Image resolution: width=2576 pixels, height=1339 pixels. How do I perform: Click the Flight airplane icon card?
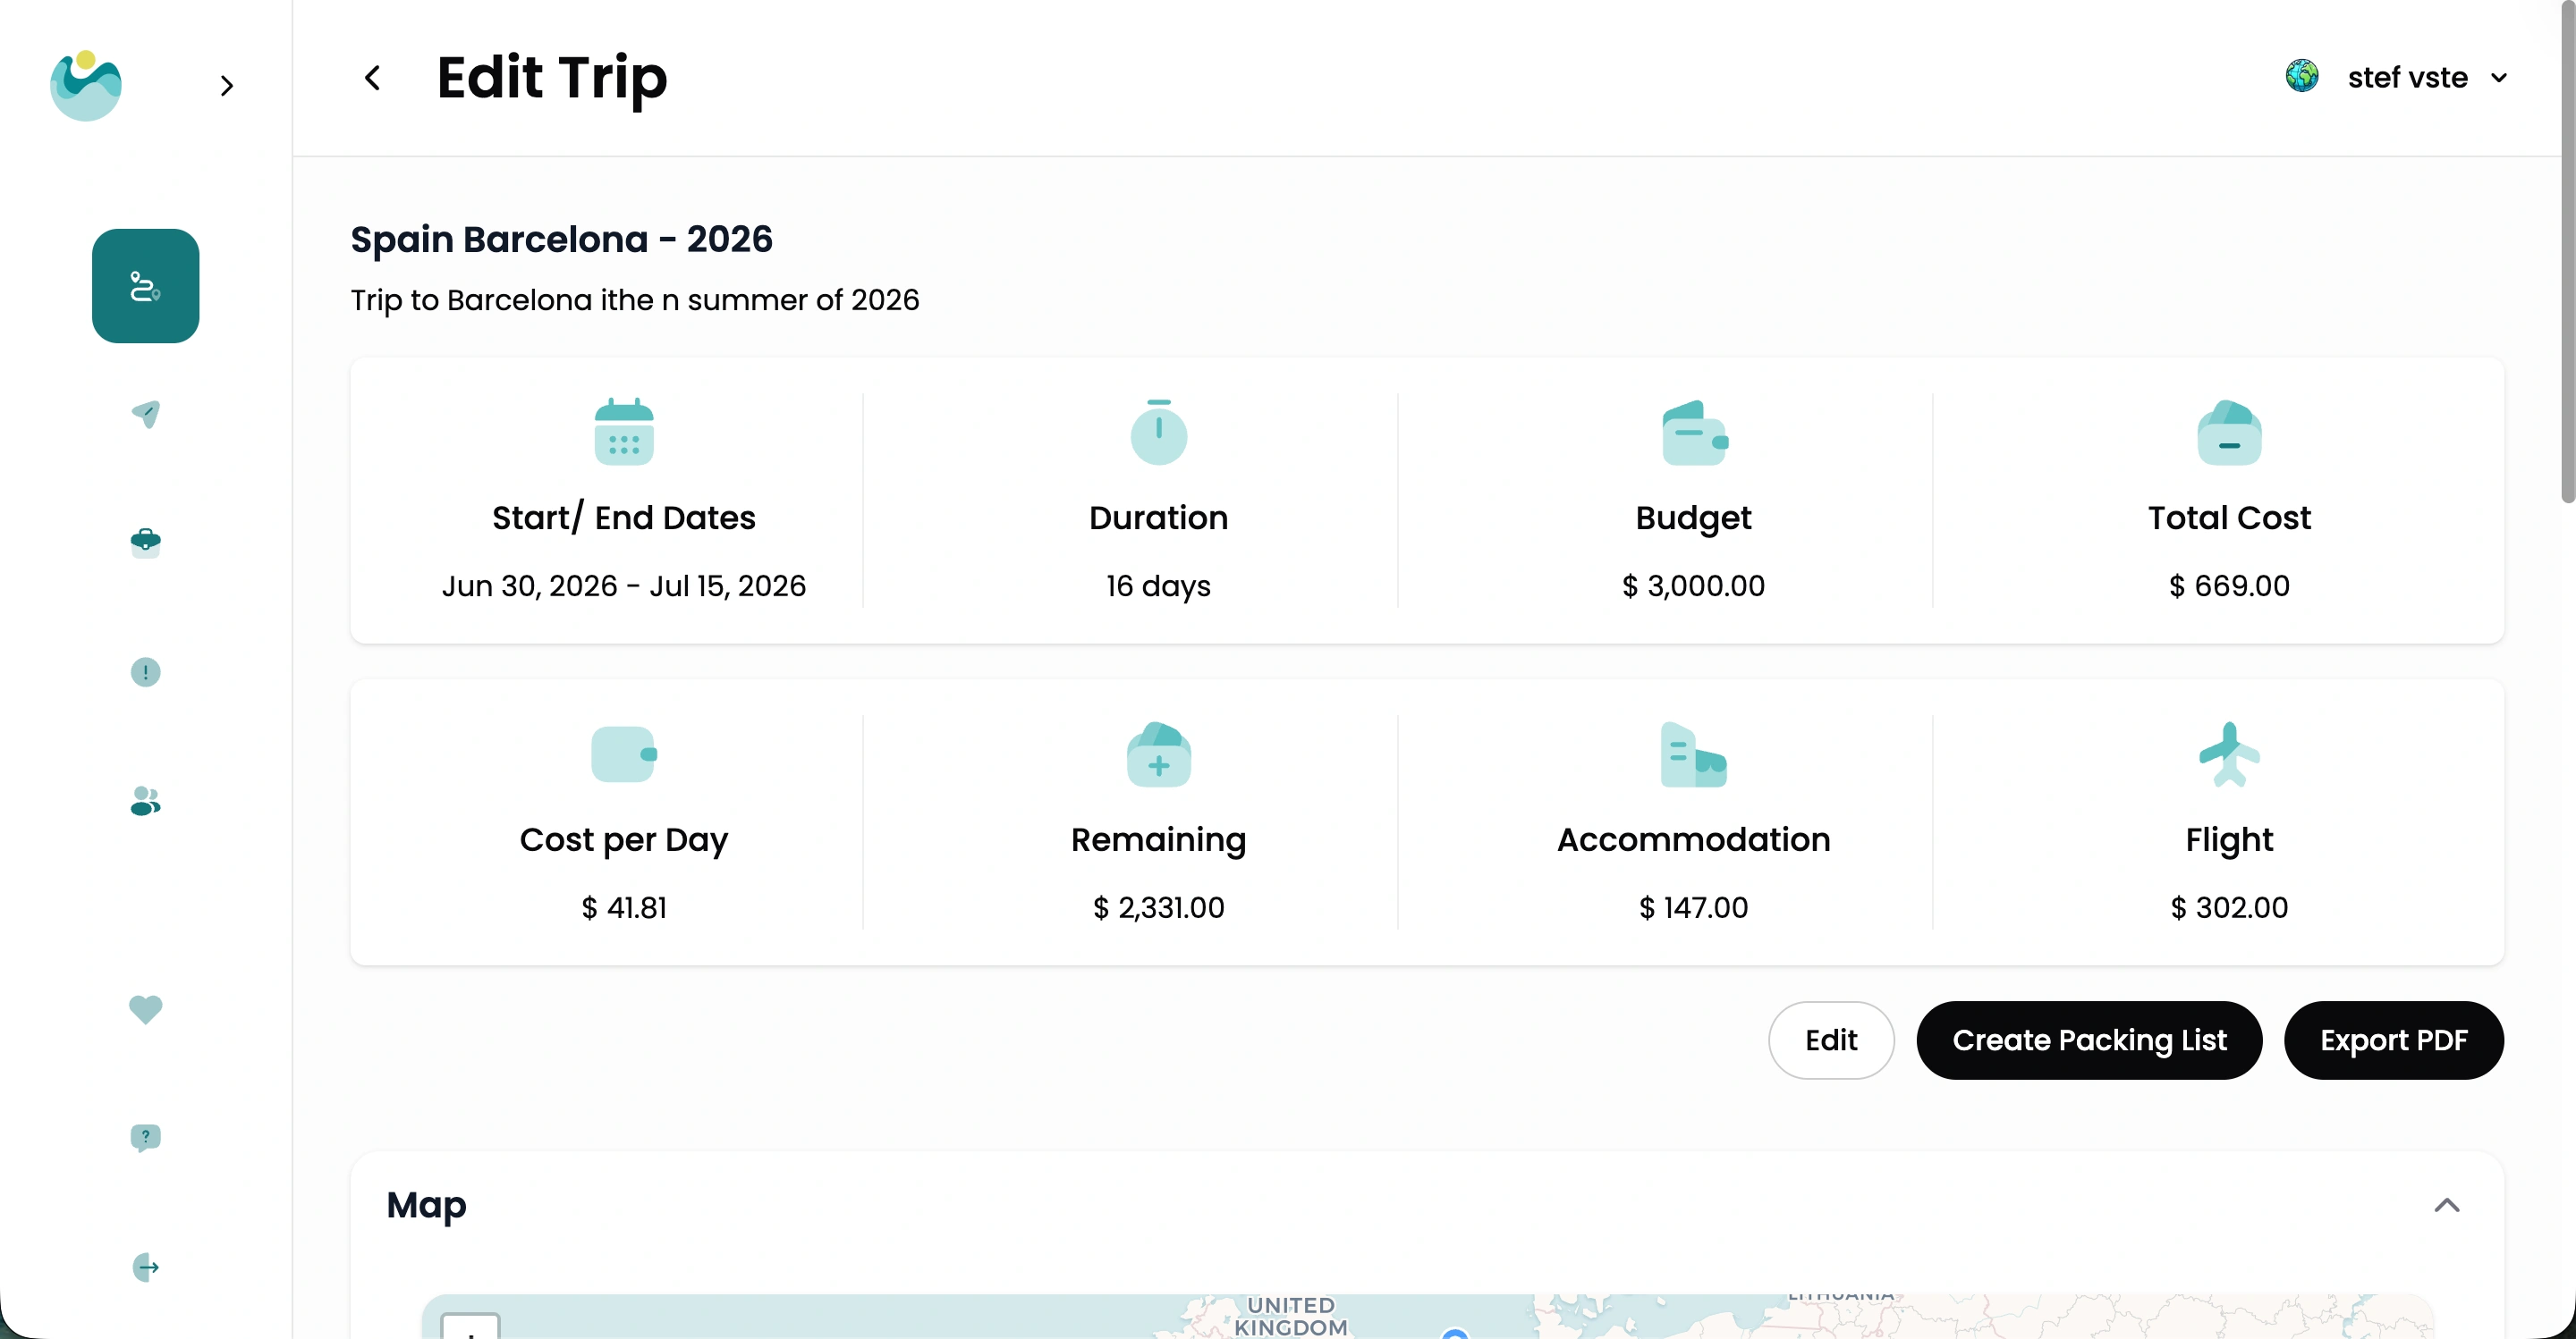(2228, 755)
